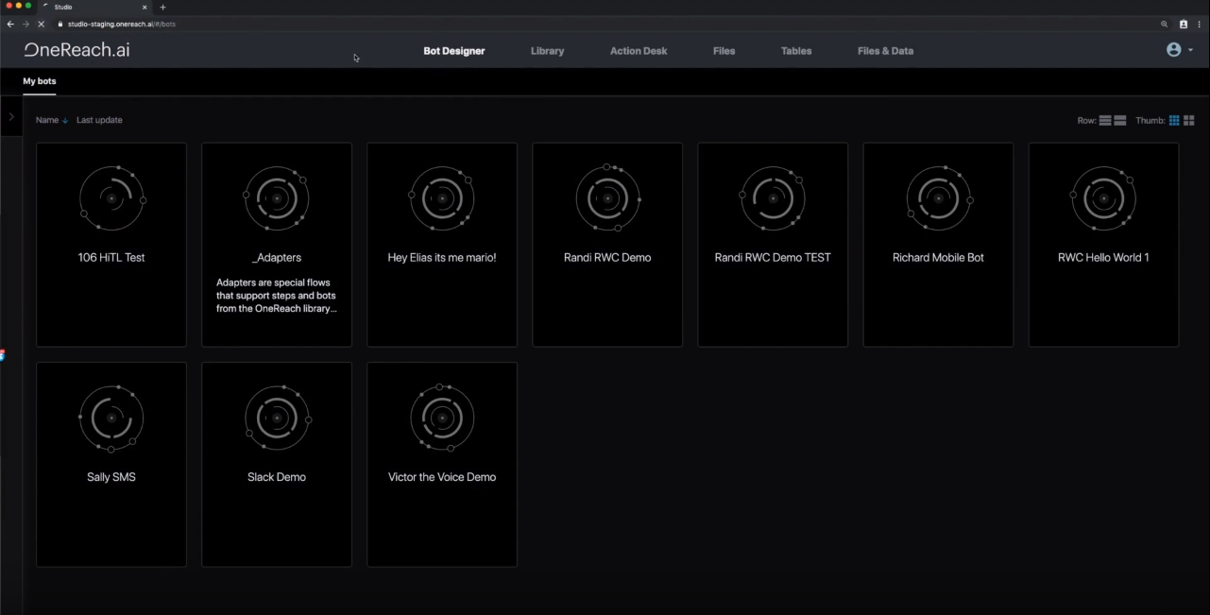The width and height of the screenshot is (1210, 615).
Task: Open the Bot Designer menu
Action: 454,51
